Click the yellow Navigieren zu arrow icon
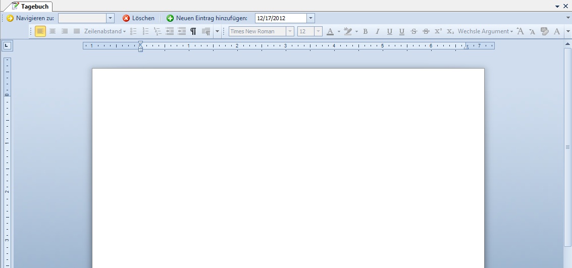Viewport: 572px width, 268px height. [10, 18]
